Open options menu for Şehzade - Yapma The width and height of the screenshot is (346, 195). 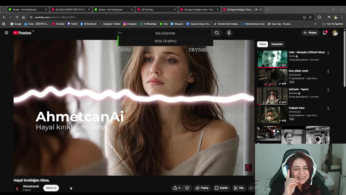pyautogui.click(x=328, y=90)
